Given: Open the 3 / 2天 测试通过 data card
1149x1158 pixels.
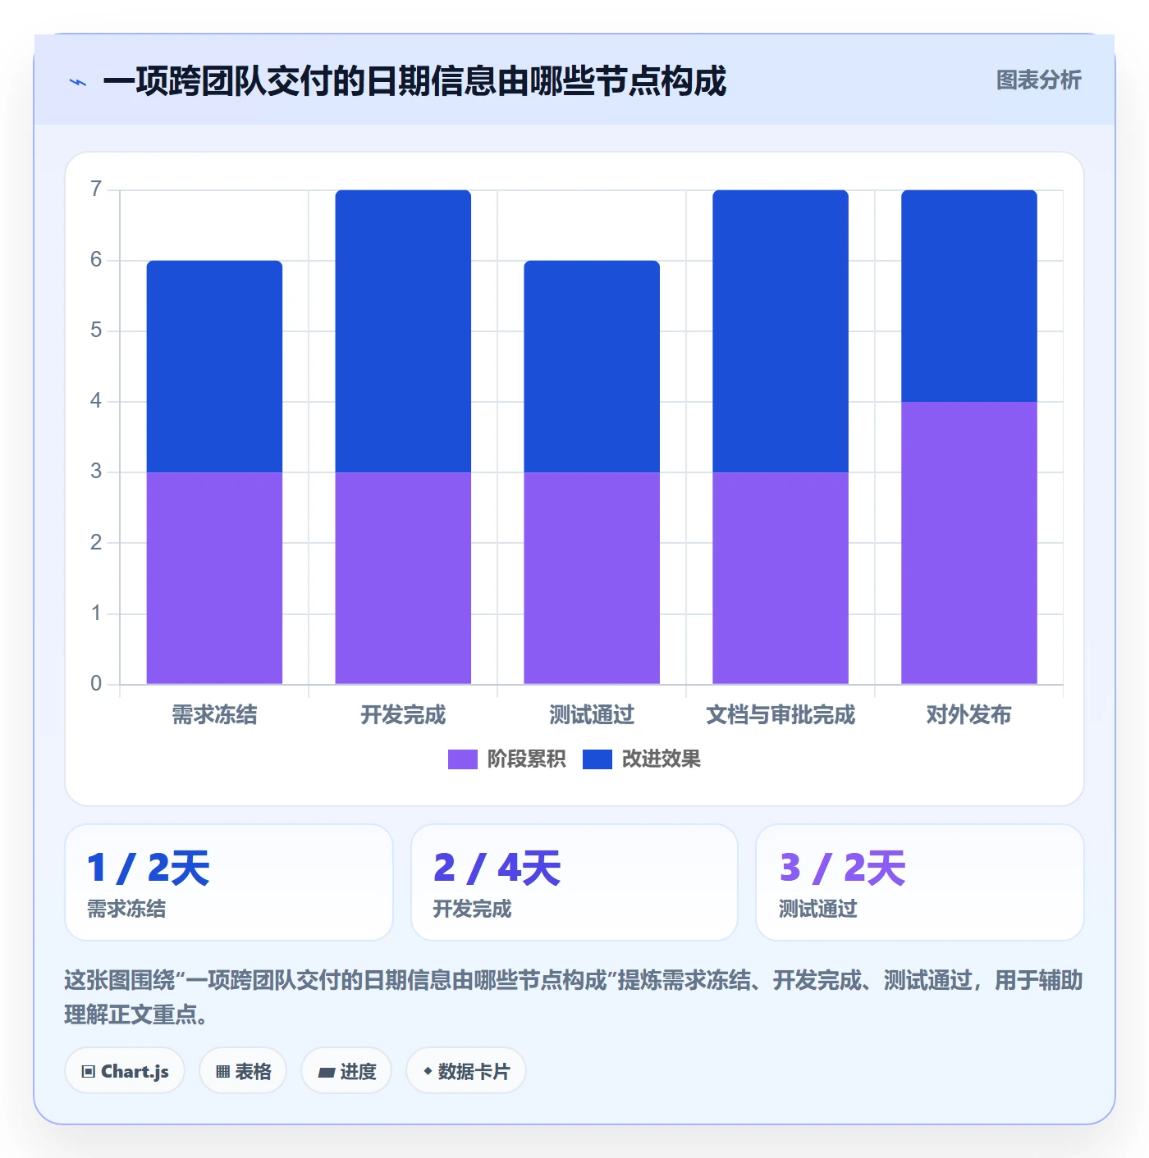Looking at the screenshot, I should click(920, 882).
